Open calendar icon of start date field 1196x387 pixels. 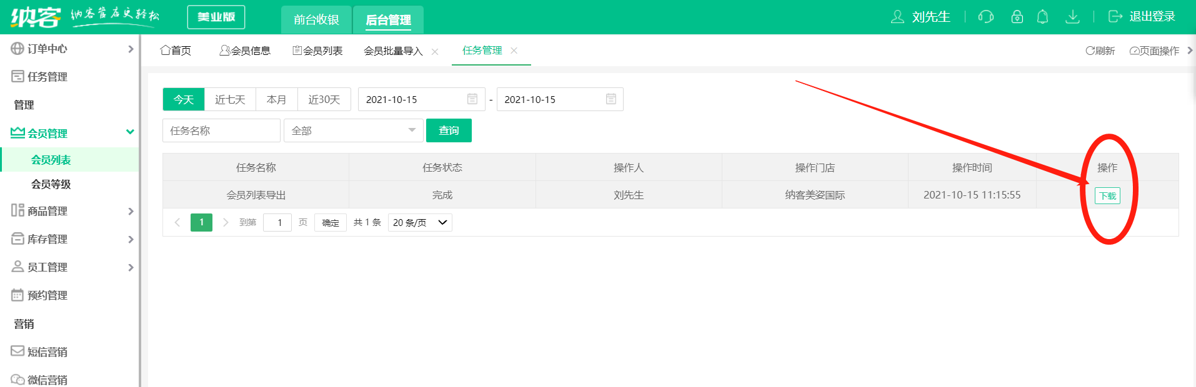point(472,99)
